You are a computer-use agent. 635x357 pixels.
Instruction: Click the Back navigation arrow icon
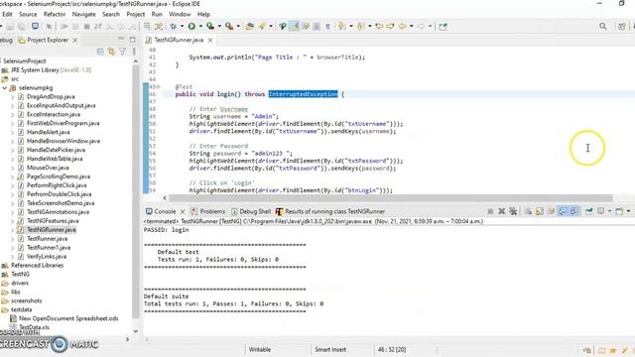tap(403, 27)
